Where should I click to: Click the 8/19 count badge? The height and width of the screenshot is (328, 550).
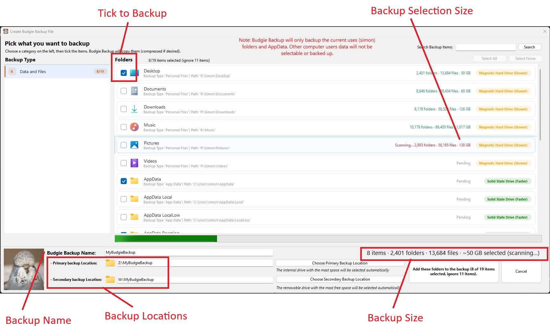click(100, 71)
